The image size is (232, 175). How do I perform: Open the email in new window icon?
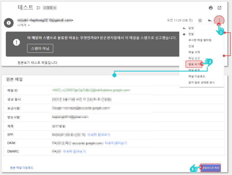pos(220,8)
